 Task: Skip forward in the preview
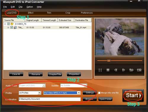[123, 70]
